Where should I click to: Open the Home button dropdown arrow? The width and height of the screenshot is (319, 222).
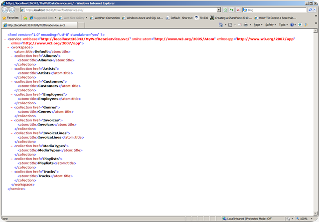point(225,25)
